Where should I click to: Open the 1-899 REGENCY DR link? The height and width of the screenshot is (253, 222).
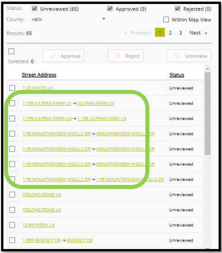[42, 240]
